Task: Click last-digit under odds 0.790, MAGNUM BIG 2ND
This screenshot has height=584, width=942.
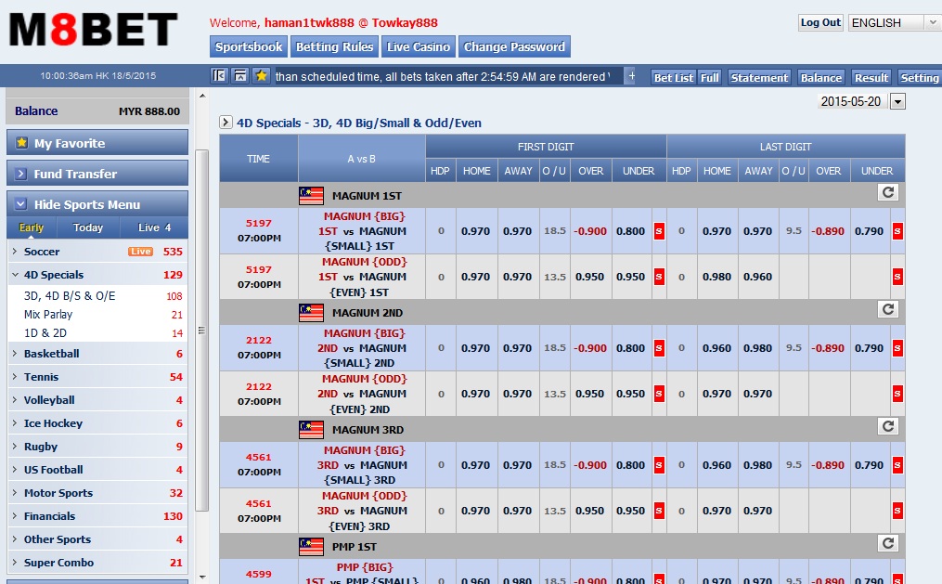Action: [870, 348]
